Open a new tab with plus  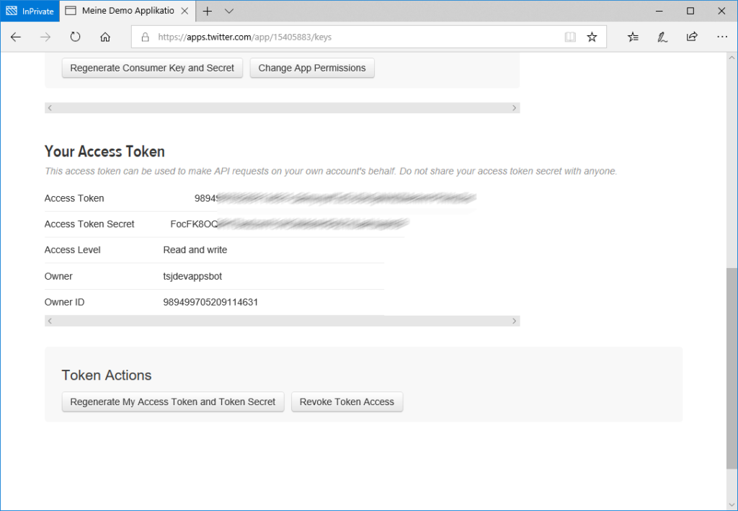(x=208, y=11)
